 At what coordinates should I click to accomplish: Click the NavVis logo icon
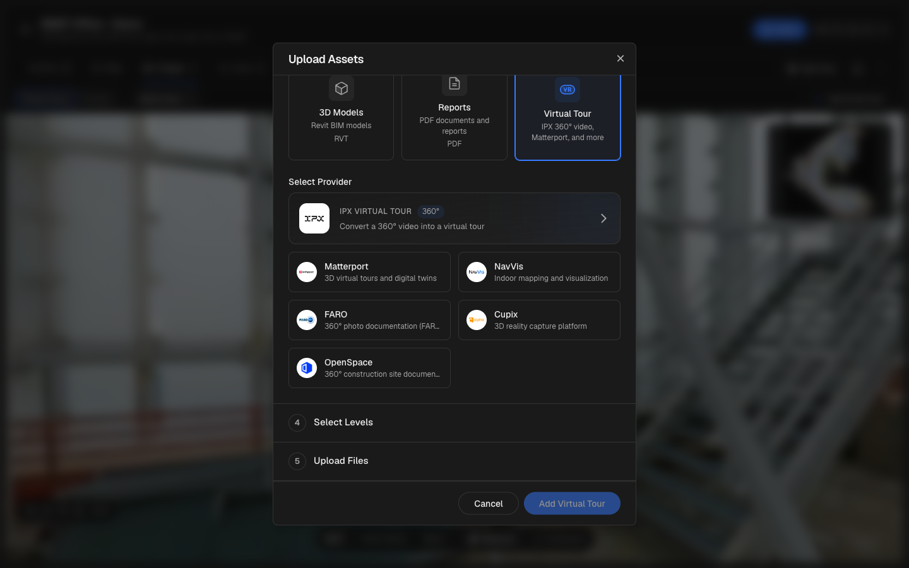[477, 272]
